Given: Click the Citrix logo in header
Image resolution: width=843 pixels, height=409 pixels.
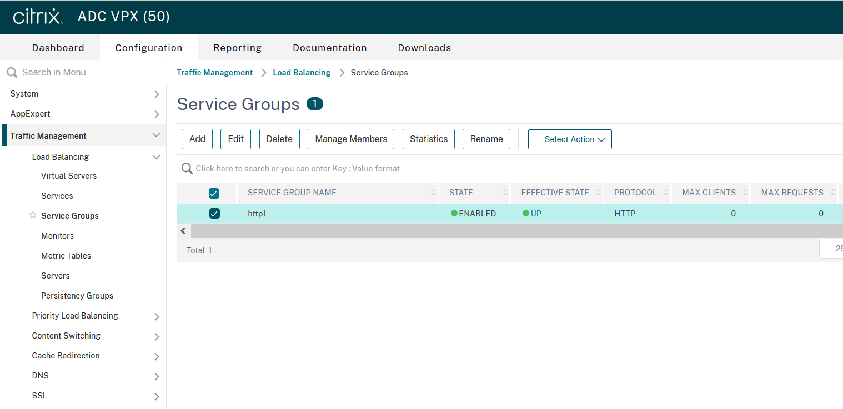Looking at the screenshot, I should pyautogui.click(x=37, y=17).
